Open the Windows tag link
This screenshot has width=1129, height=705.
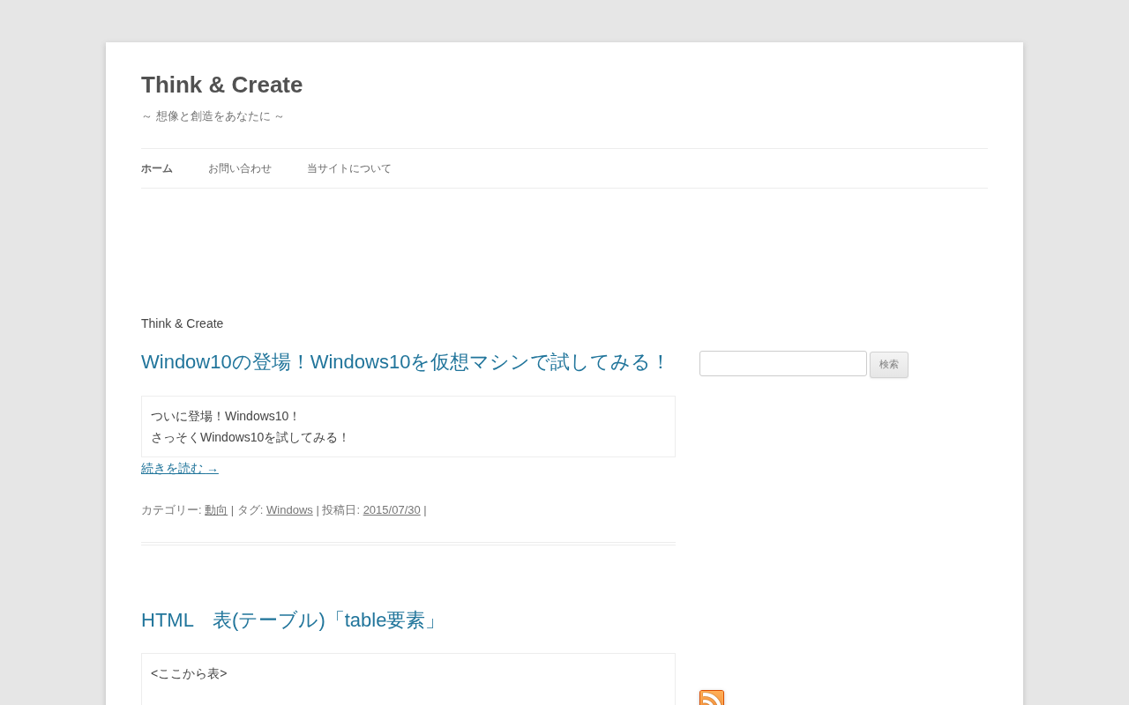pyautogui.click(x=289, y=510)
